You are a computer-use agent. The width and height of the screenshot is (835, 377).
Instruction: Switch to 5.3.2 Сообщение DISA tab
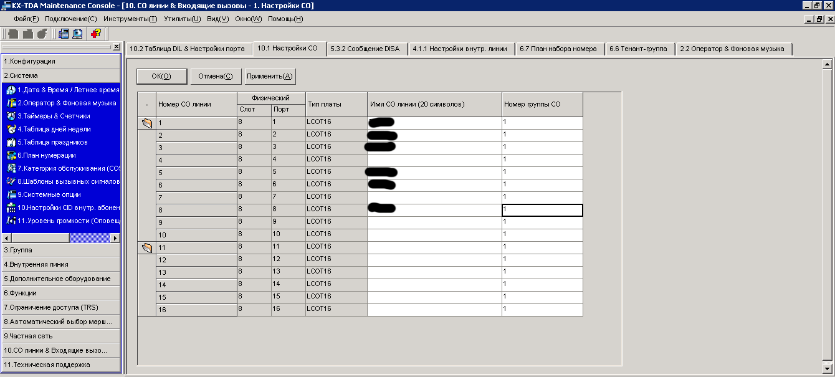(367, 49)
